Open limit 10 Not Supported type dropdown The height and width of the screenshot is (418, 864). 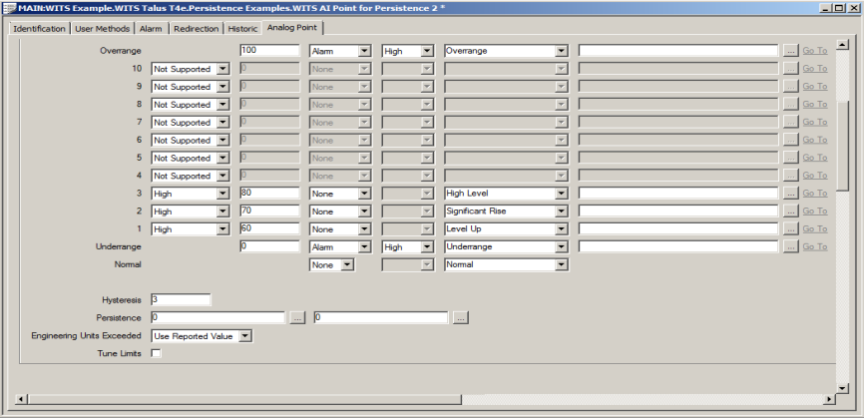(222, 69)
